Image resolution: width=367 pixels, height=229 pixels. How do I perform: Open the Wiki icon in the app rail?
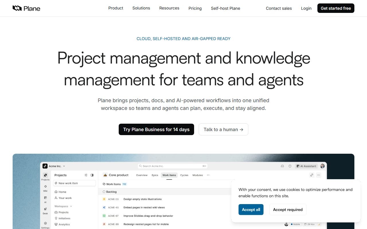(45, 186)
